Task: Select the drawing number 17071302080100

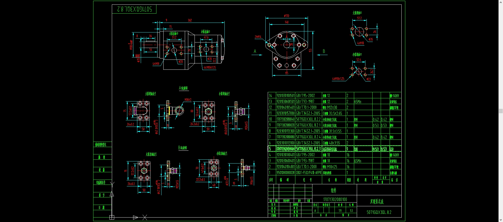Action: [335, 199]
